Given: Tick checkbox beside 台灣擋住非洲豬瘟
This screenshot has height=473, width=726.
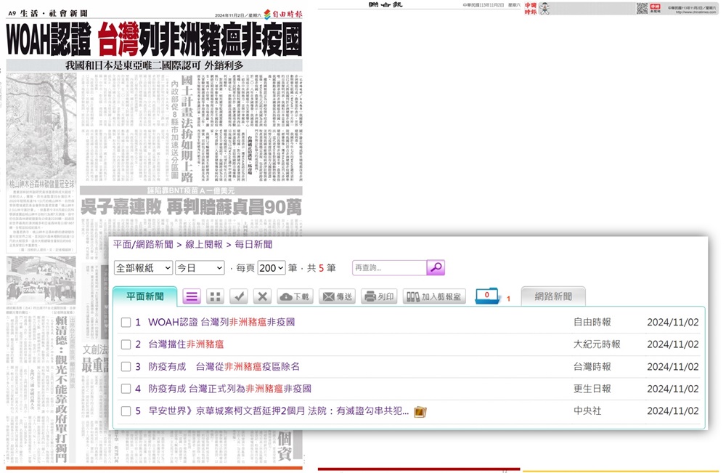Looking at the screenshot, I should click(126, 344).
